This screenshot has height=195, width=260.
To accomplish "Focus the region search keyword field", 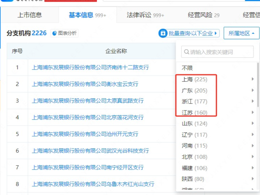I will tap(217, 52).
